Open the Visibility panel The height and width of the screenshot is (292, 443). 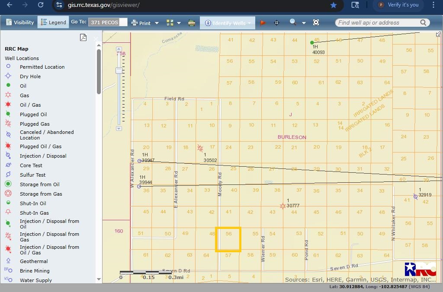[x=20, y=22]
